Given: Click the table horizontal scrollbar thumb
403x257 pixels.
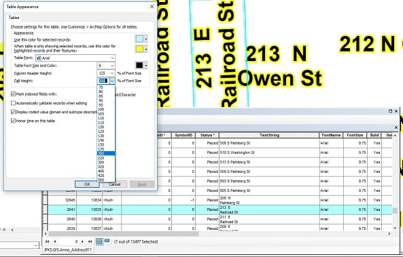Looking at the screenshot, I should [124, 234].
